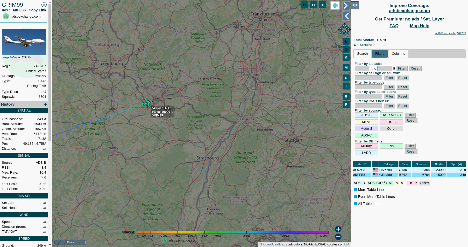
Task: Click maximum altitude filter input field
Action: pos(385,68)
